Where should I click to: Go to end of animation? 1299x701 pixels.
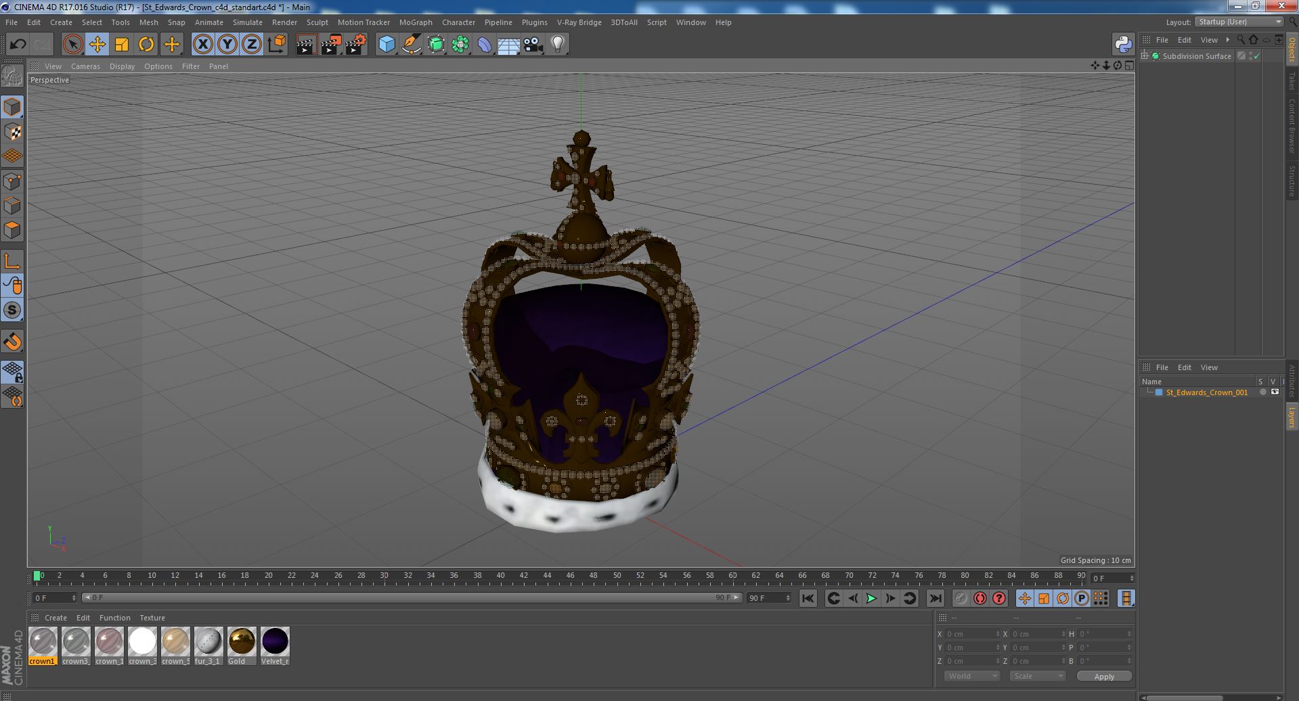tap(935, 598)
